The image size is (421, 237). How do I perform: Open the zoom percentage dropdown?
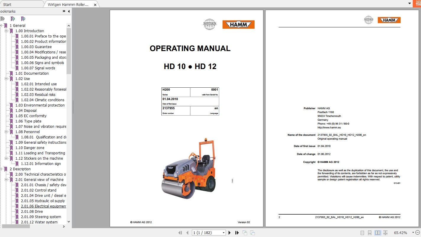[x=413, y=233]
